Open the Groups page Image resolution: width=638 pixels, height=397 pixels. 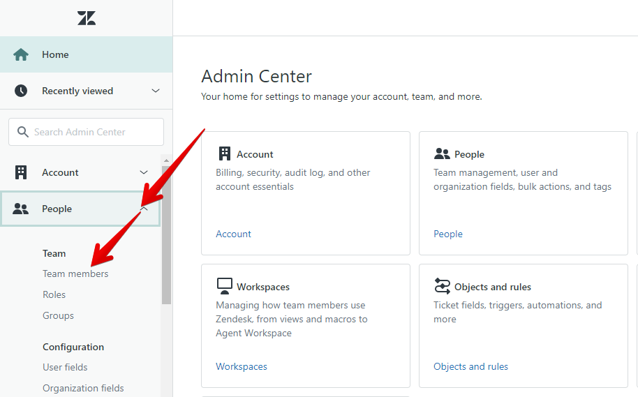[x=58, y=315]
